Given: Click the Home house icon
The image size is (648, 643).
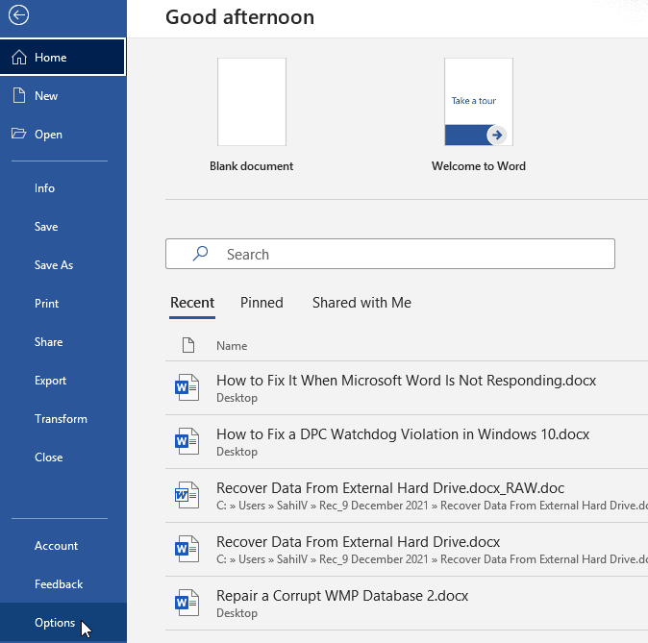Looking at the screenshot, I should pos(19,57).
